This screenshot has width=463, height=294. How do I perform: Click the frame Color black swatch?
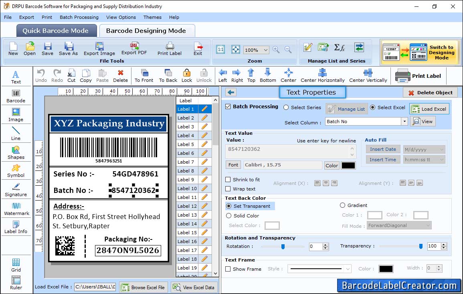point(386,269)
